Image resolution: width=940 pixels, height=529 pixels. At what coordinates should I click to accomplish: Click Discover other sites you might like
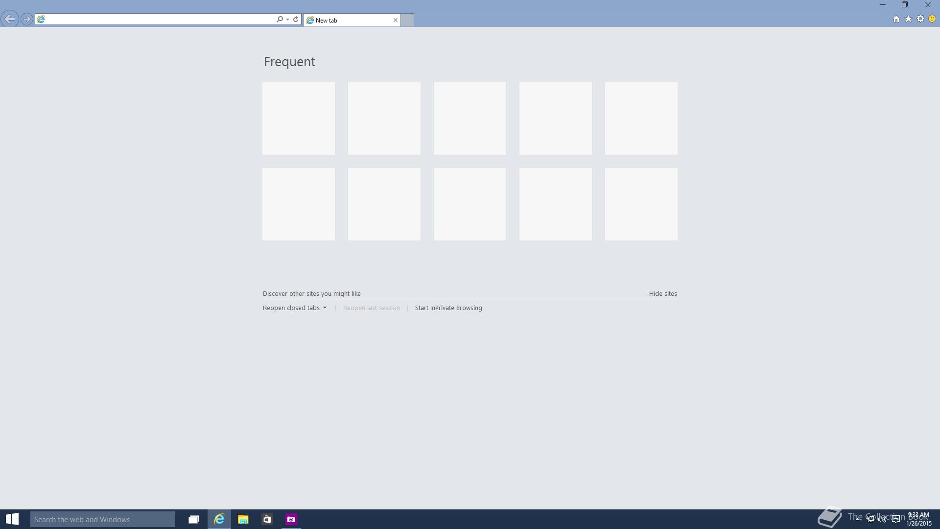(x=311, y=293)
